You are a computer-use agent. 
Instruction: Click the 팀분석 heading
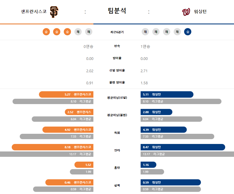(x=117, y=11)
